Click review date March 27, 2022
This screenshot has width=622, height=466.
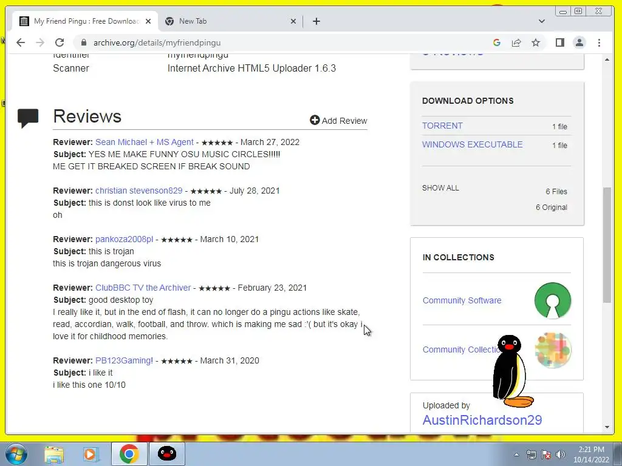270,142
